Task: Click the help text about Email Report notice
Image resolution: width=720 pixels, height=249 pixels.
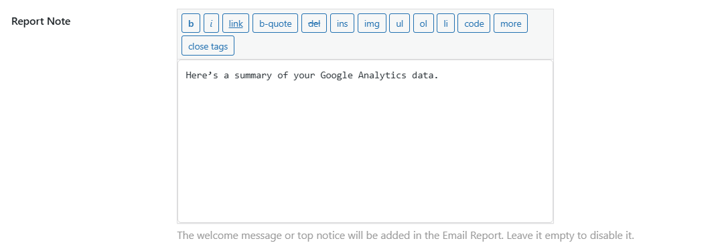Action: 405,236
